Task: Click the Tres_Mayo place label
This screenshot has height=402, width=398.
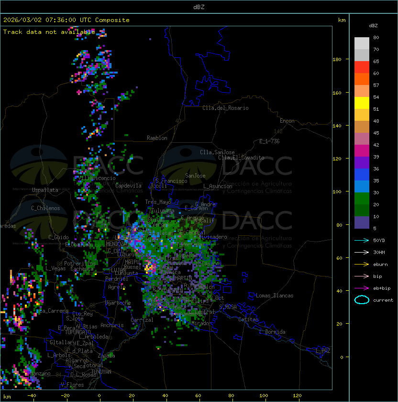Action: point(158,202)
